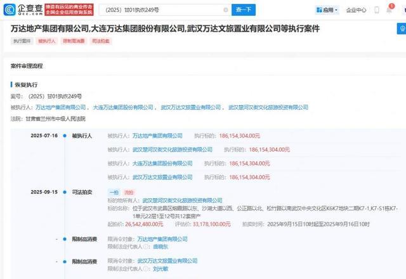Open the notification bell icon
Image resolution: width=406 pixels, height=279 pixels.
pos(389,10)
